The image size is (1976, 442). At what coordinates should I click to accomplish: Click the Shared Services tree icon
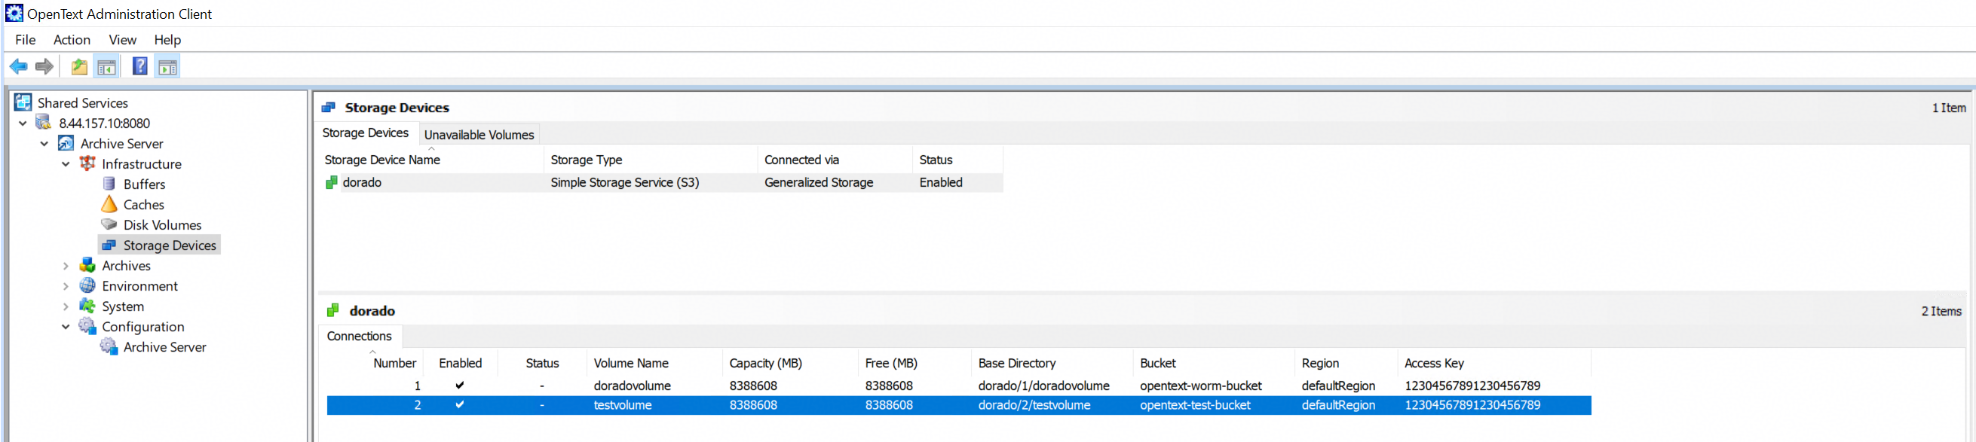pyautogui.click(x=23, y=102)
